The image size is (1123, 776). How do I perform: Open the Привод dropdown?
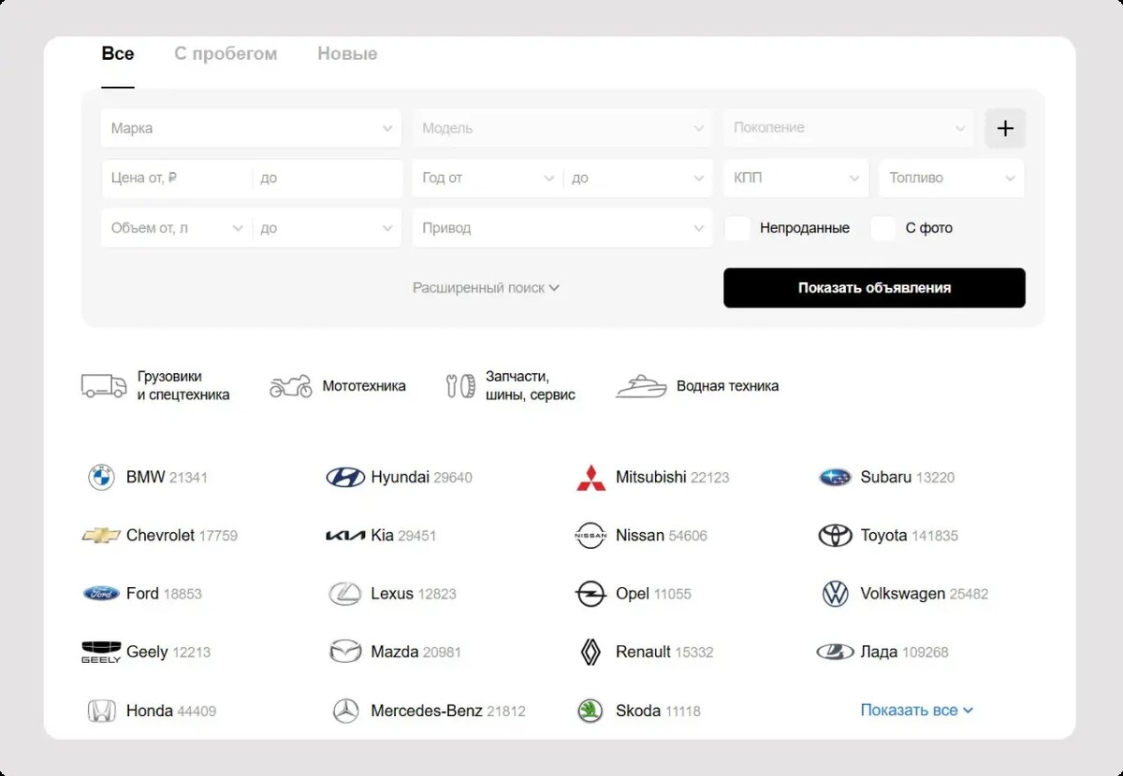[x=562, y=228]
